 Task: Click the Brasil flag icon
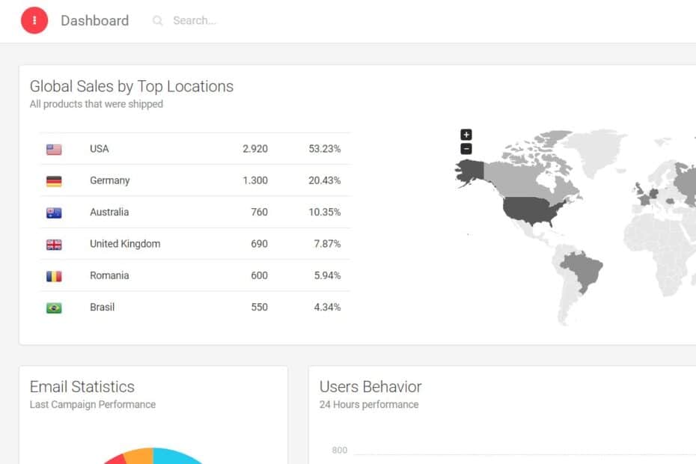[x=54, y=308]
